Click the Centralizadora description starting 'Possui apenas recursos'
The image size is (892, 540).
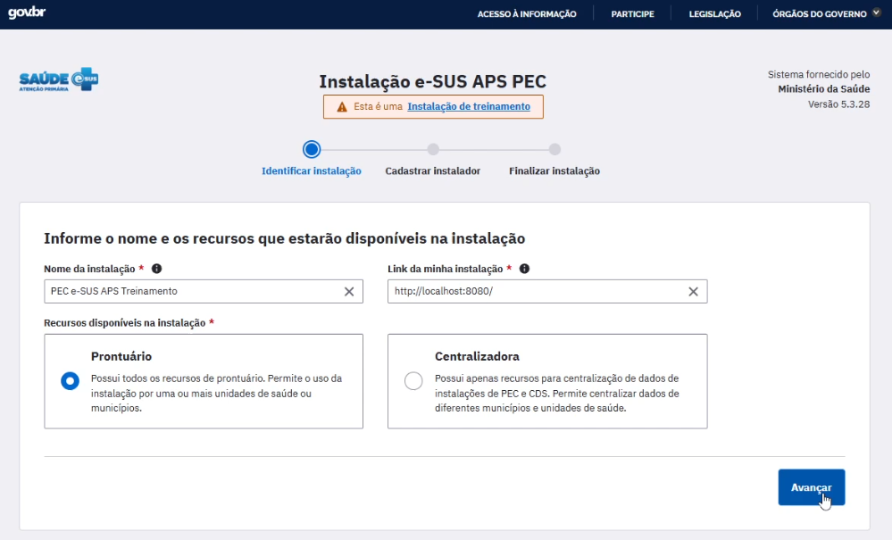pyautogui.click(x=557, y=394)
